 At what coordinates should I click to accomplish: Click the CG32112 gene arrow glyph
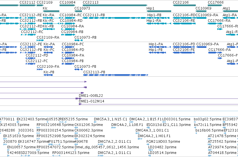[x=28, y=6]
